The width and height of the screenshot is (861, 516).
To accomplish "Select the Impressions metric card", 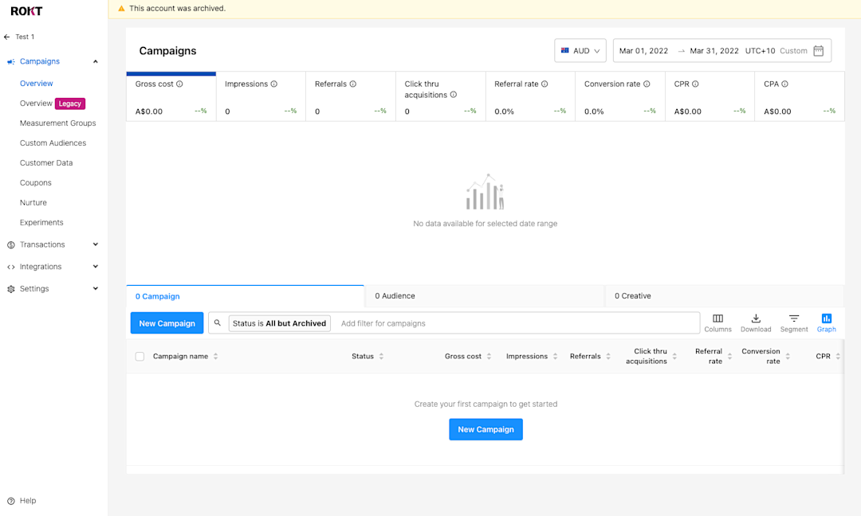I will (261, 97).
